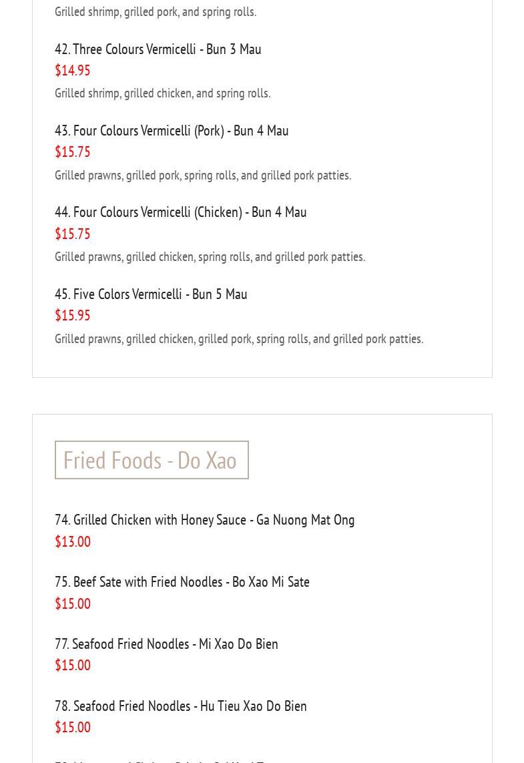524x763 pixels.
Task: Select 74. Grilled Chicken with Honey Sauce
Action: coord(204,519)
